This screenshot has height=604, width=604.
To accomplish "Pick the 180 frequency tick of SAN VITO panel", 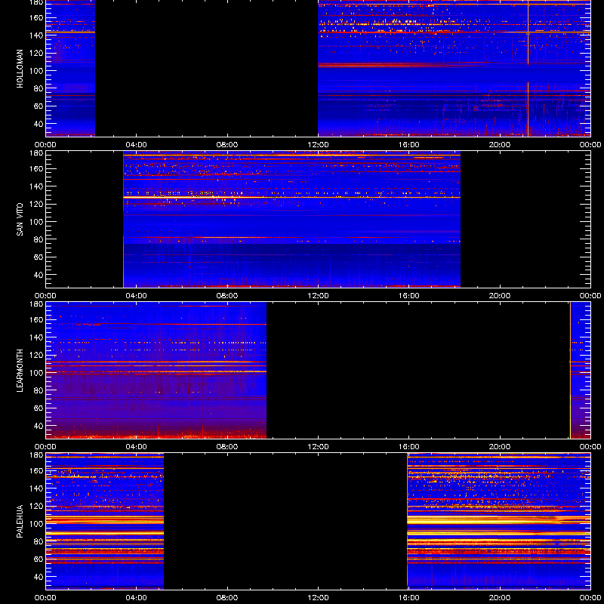I will tap(38, 153).
